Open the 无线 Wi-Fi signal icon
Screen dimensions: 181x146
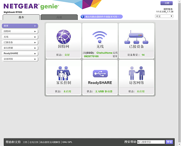pyautogui.click(x=100, y=37)
